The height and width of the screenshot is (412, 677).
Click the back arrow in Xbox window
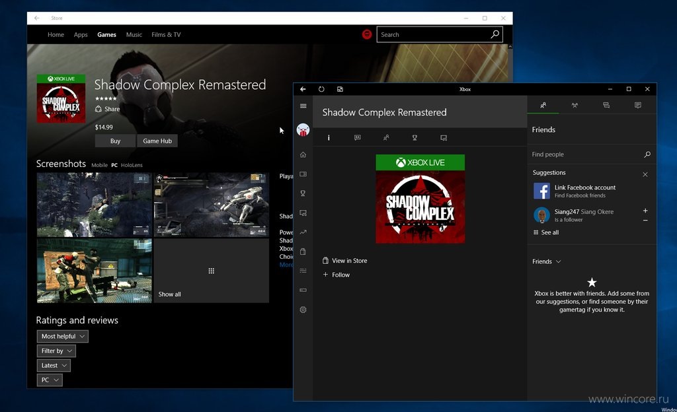[x=303, y=89]
